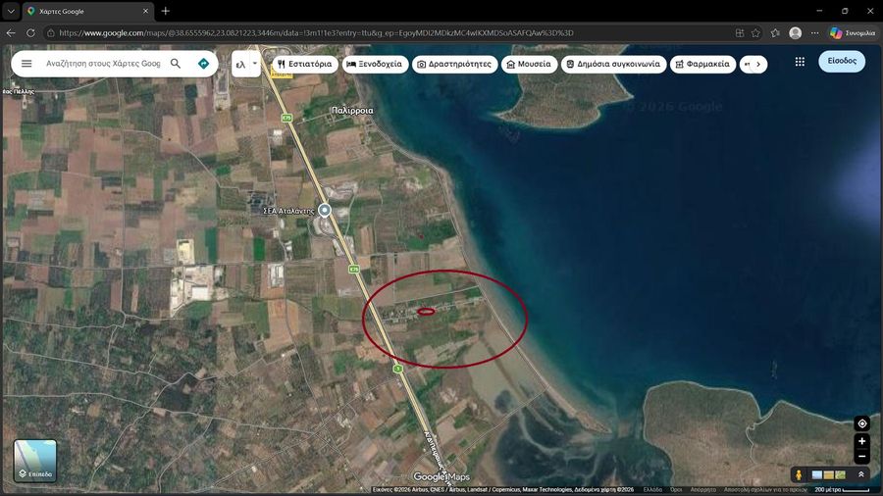
Task: Open the Όροι footer link
Action: (676, 490)
